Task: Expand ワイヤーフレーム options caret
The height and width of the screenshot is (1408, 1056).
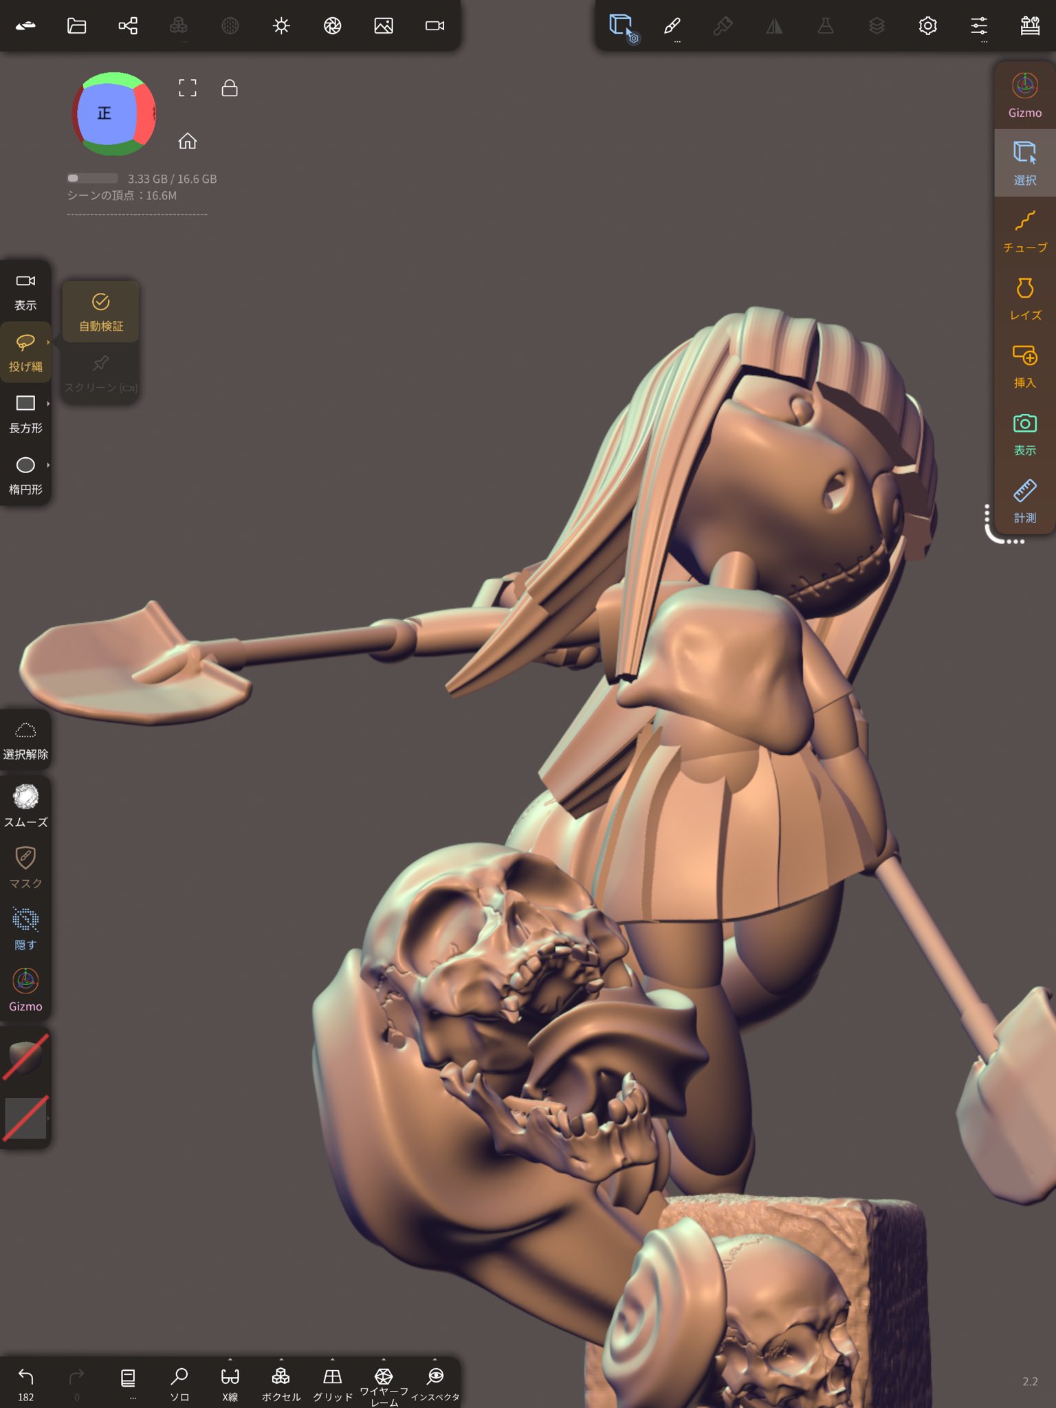Action: (x=384, y=1359)
